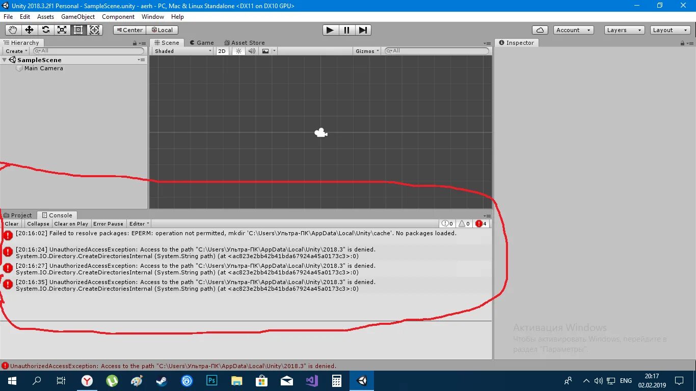This screenshot has height=391, width=696.
Task: Open Photoshop from the taskbar
Action: pyautogui.click(x=212, y=381)
